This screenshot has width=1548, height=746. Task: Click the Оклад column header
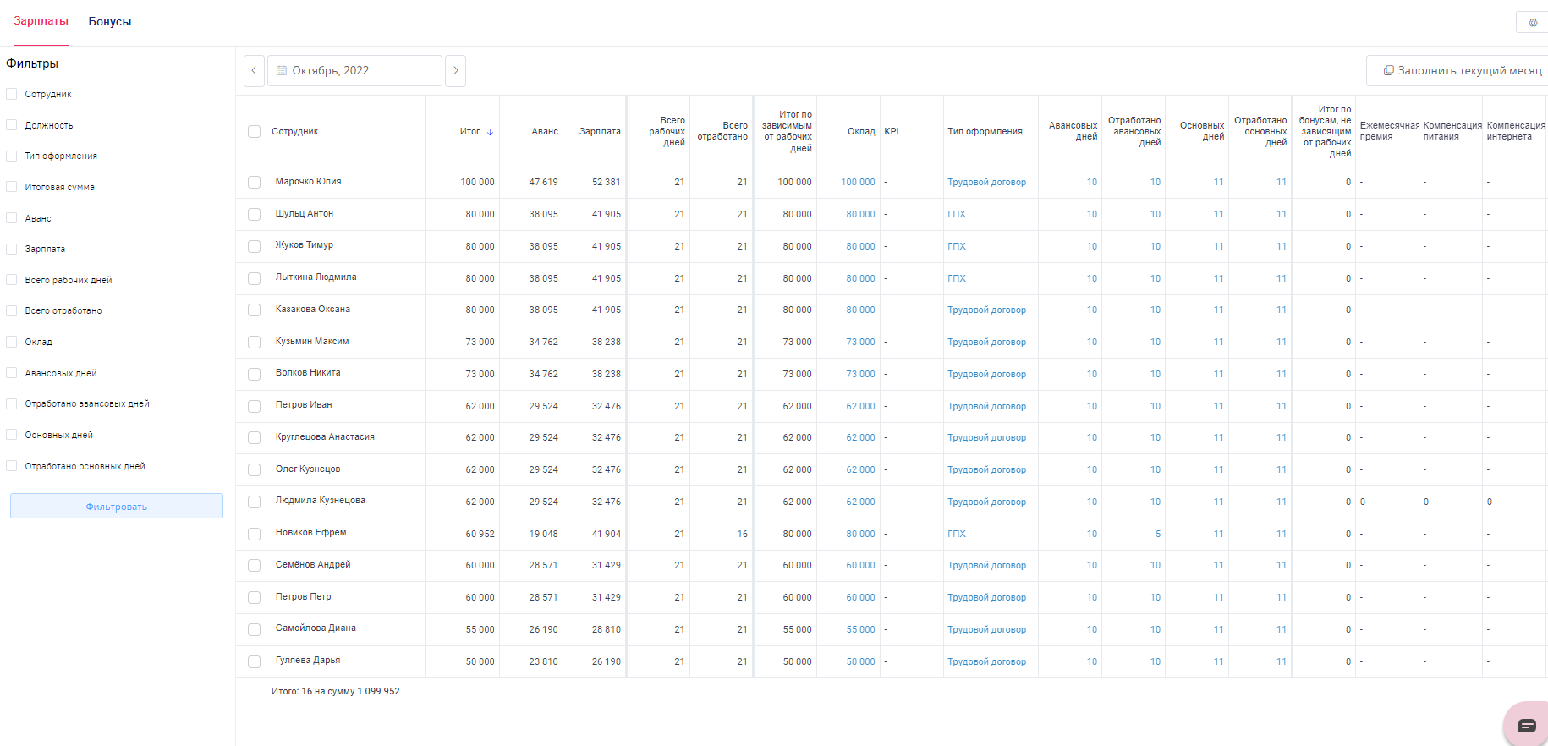[861, 132]
